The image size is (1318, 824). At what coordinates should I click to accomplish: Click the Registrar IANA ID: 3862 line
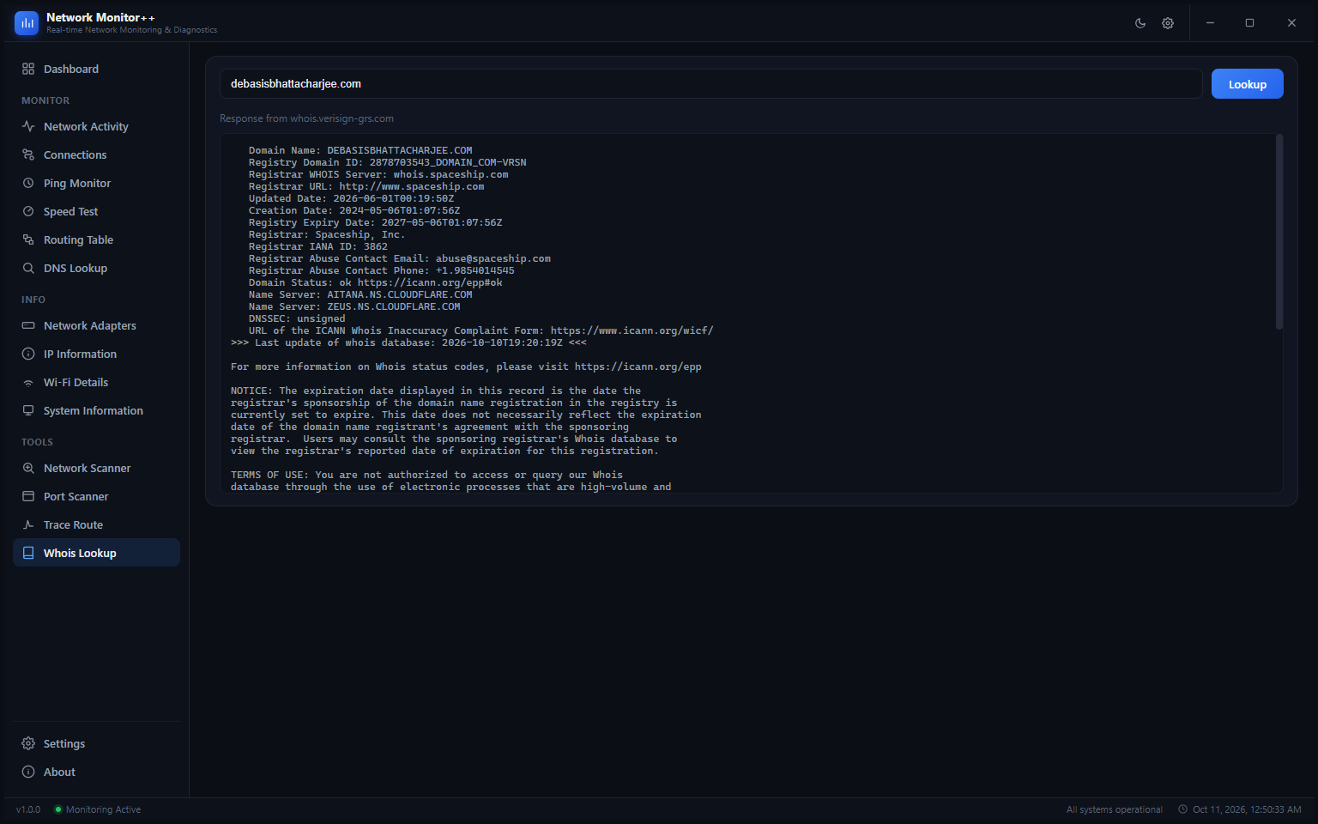[x=318, y=246]
